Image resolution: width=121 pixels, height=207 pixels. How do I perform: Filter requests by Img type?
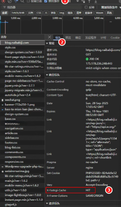point(61,13)
